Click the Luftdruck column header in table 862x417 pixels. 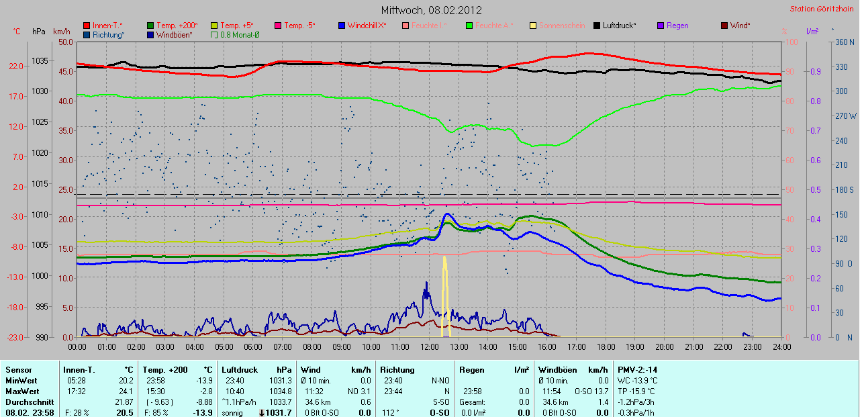pyautogui.click(x=240, y=369)
